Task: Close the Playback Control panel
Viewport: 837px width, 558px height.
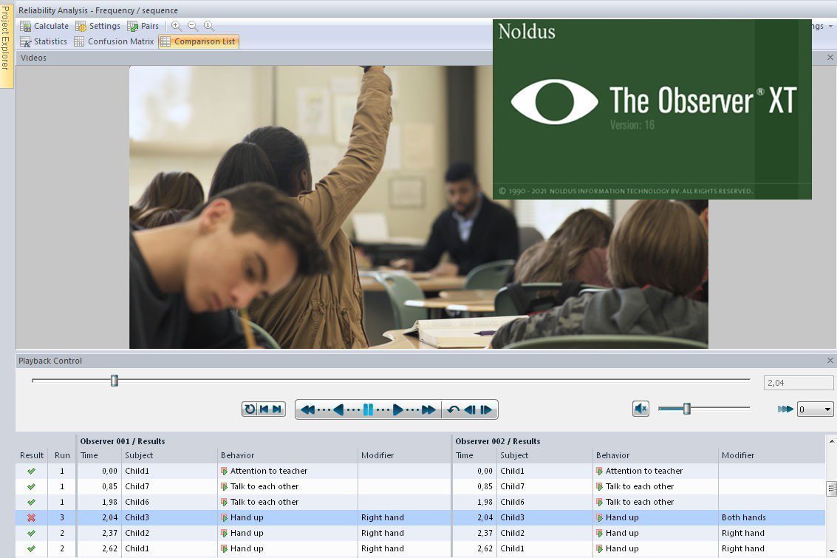Action: coord(830,361)
